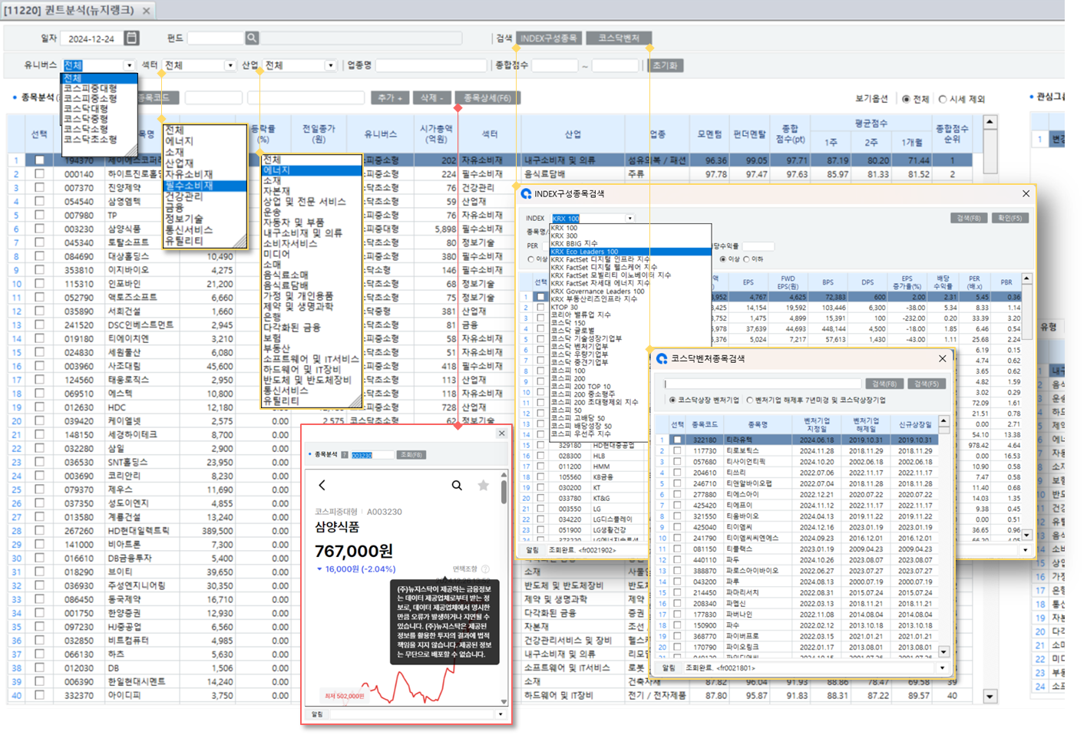Viewport: 1087px width, 735px height.
Task: Star 삼양식품 as a favorite
Action: 483,485
